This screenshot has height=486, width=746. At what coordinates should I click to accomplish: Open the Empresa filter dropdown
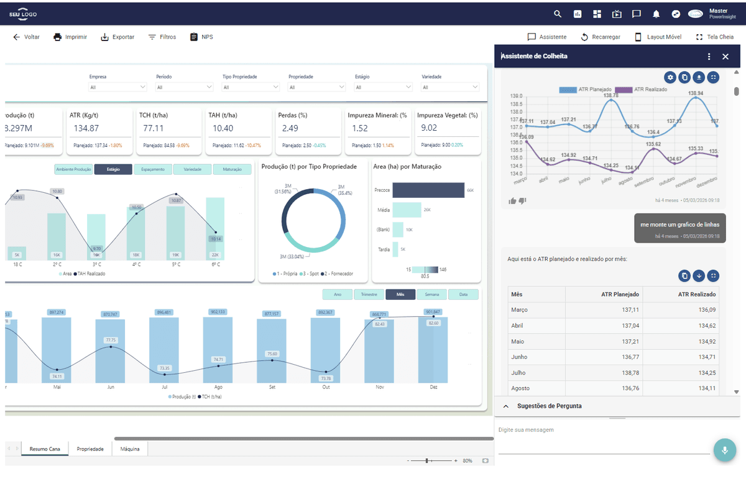coord(117,87)
